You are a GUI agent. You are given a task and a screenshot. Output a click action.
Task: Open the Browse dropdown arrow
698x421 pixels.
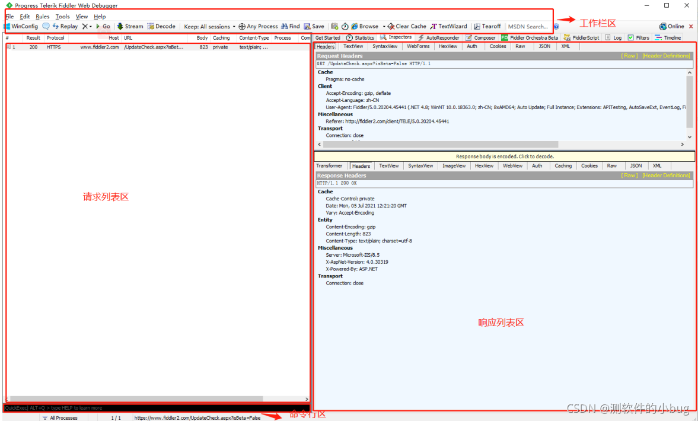click(x=384, y=26)
